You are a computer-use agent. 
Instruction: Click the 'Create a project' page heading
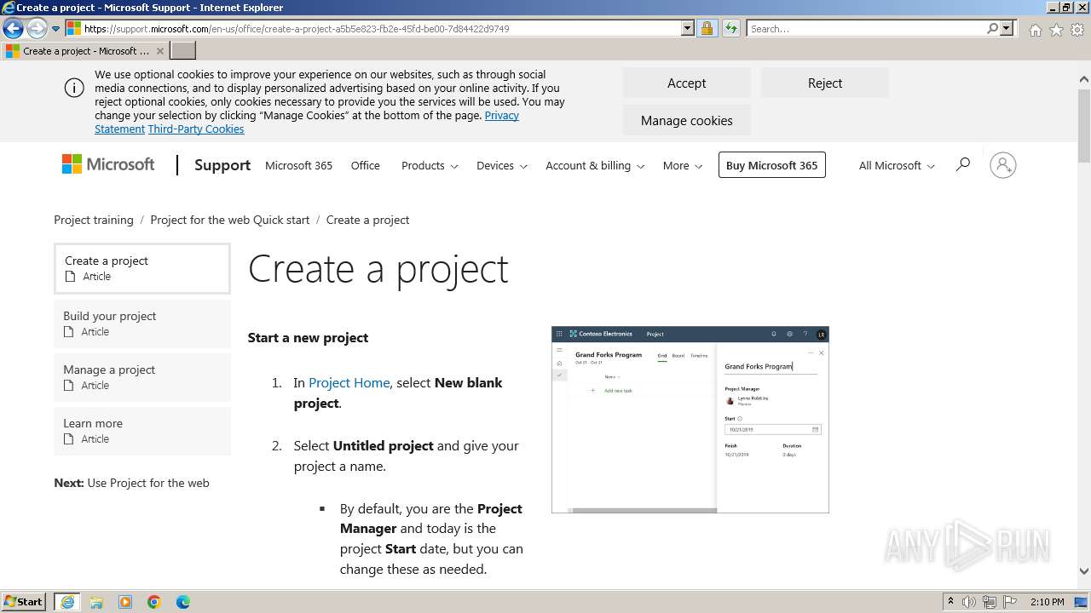click(378, 269)
